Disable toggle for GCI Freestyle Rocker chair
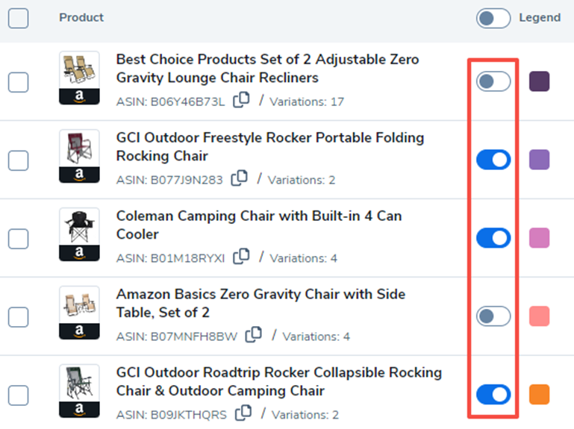Image resolution: width=574 pixels, height=429 pixels. 493,160
